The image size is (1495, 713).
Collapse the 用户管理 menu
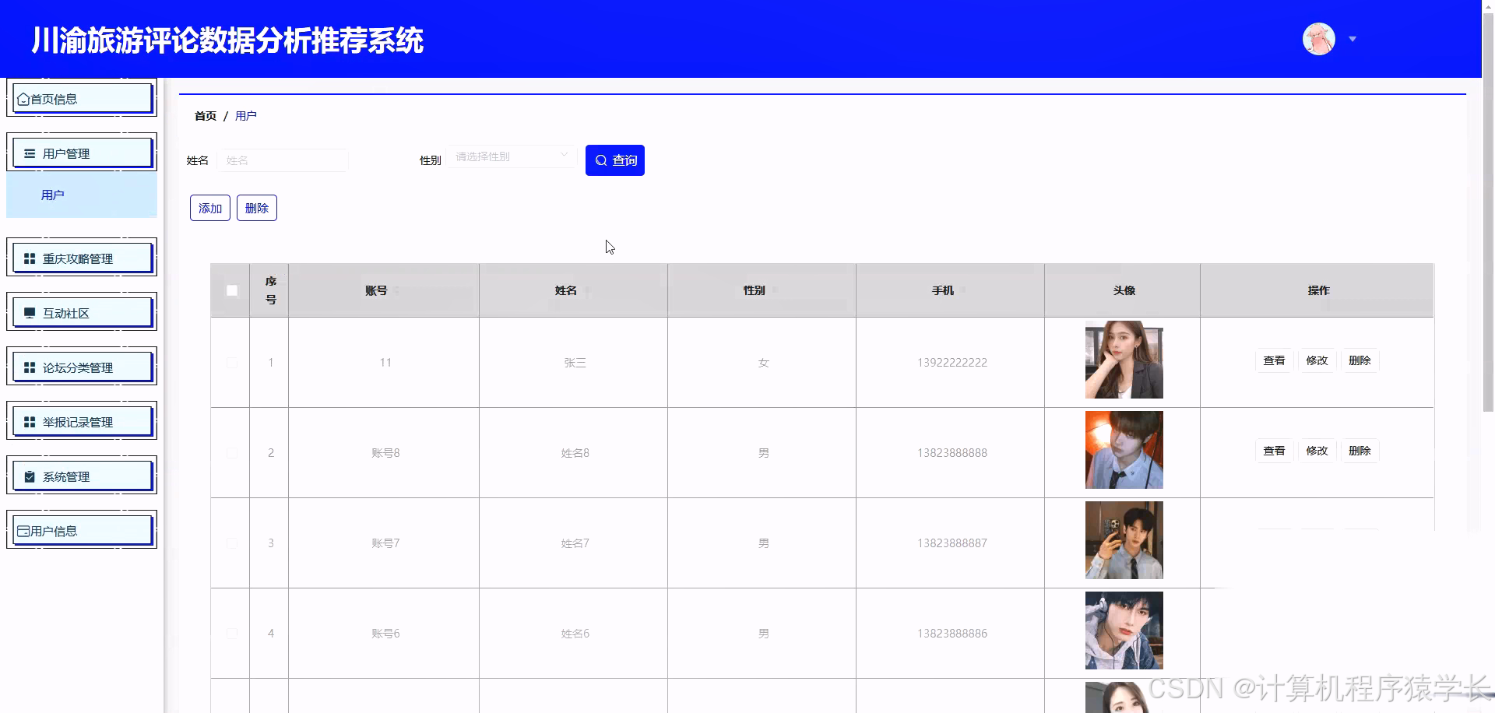(x=82, y=153)
